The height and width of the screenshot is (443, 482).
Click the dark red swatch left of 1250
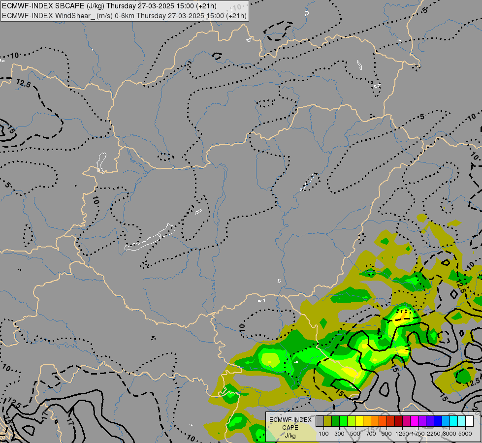coord(398,421)
